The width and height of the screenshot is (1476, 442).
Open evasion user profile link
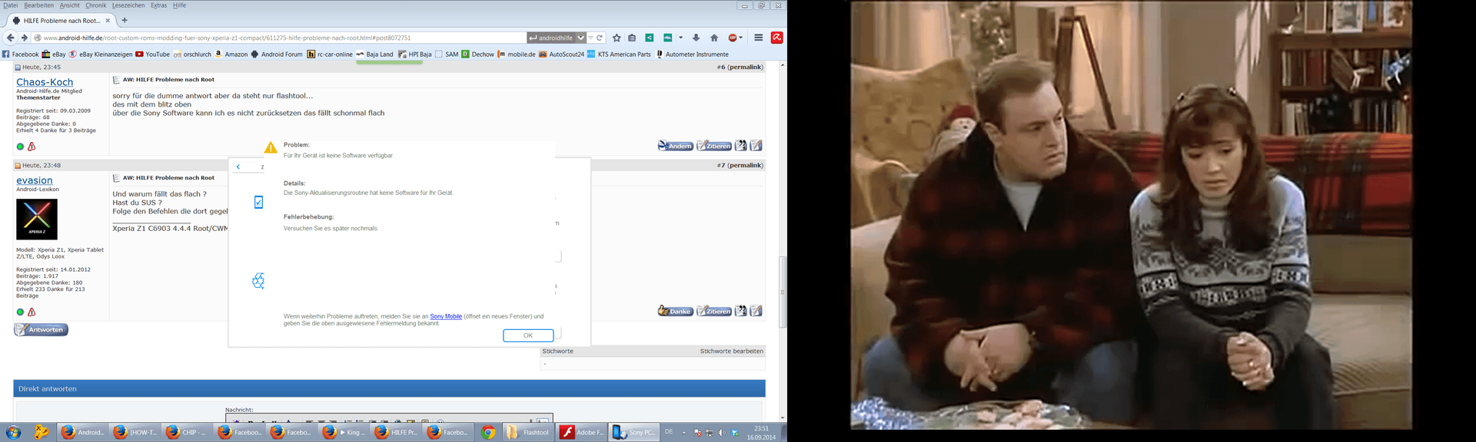(x=35, y=180)
